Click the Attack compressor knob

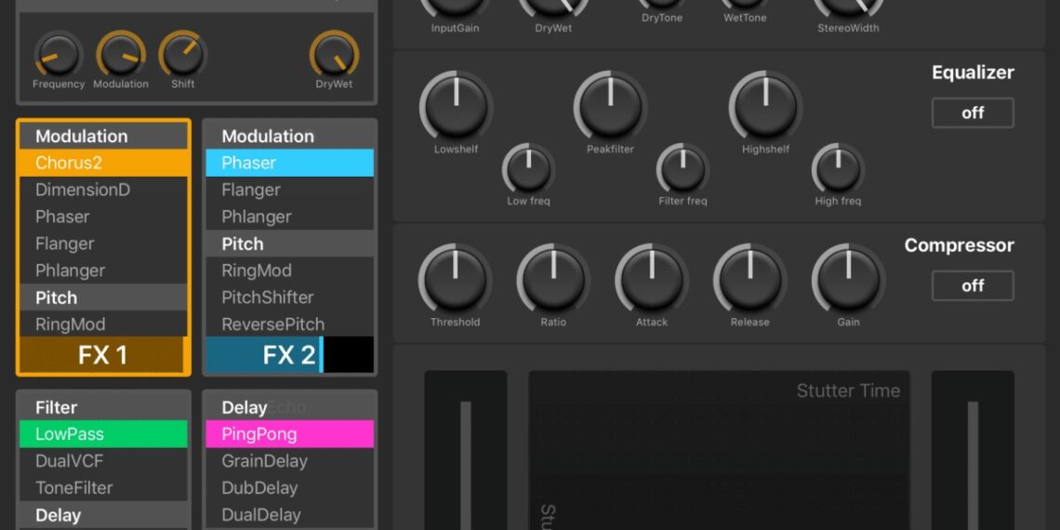(x=652, y=281)
